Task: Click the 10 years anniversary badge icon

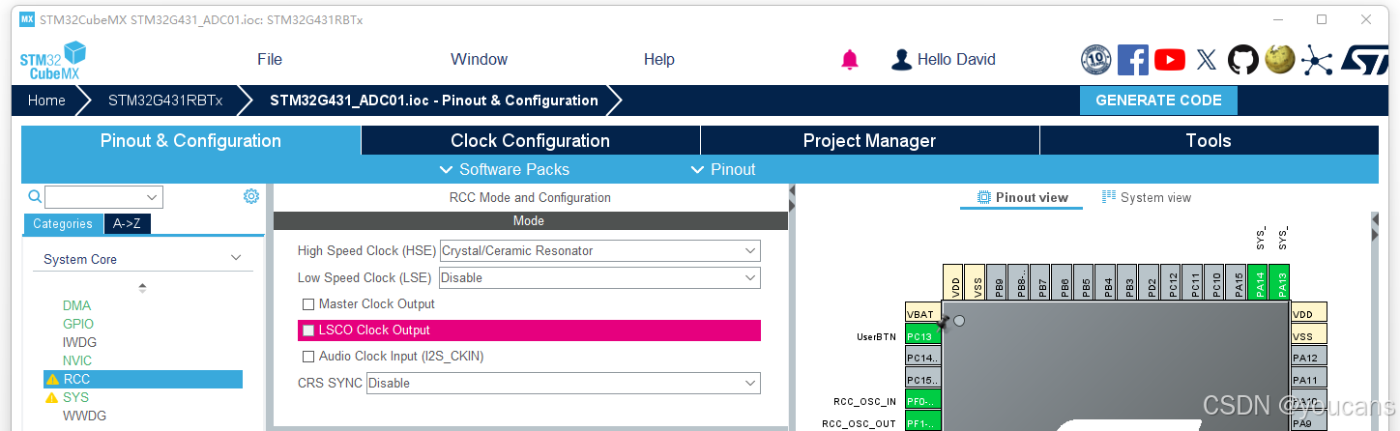Action: (x=1096, y=60)
